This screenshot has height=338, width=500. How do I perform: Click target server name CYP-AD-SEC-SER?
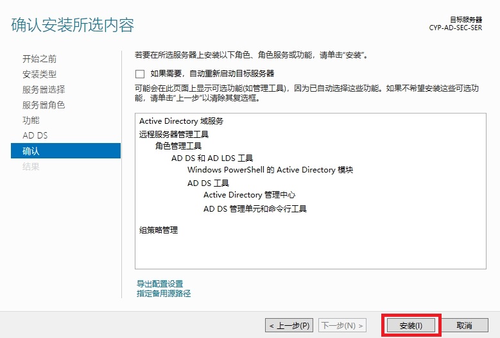click(455, 28)
